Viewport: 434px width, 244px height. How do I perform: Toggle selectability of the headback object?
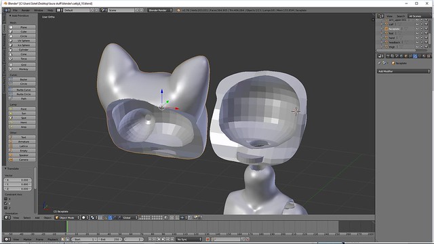pyautogui.click(x=422, y=42)
